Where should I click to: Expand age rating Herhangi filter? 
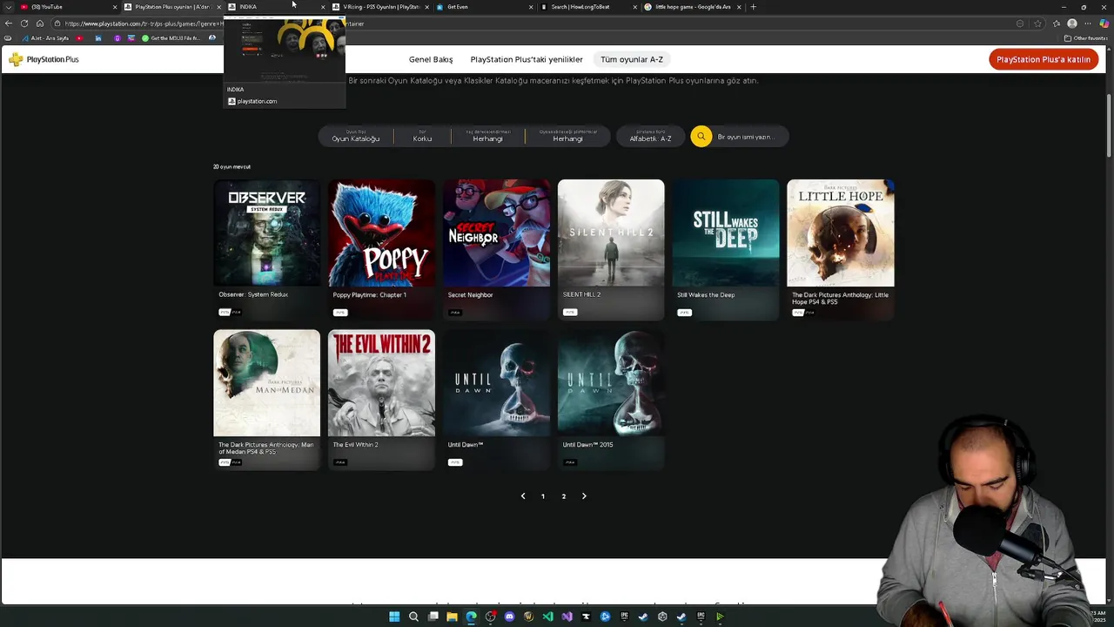(x=487, y=136)
